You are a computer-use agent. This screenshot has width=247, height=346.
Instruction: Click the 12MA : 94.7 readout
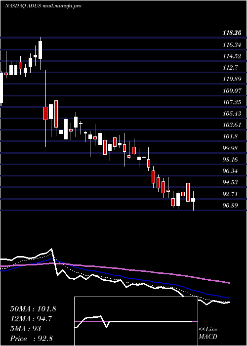[31, 319]
